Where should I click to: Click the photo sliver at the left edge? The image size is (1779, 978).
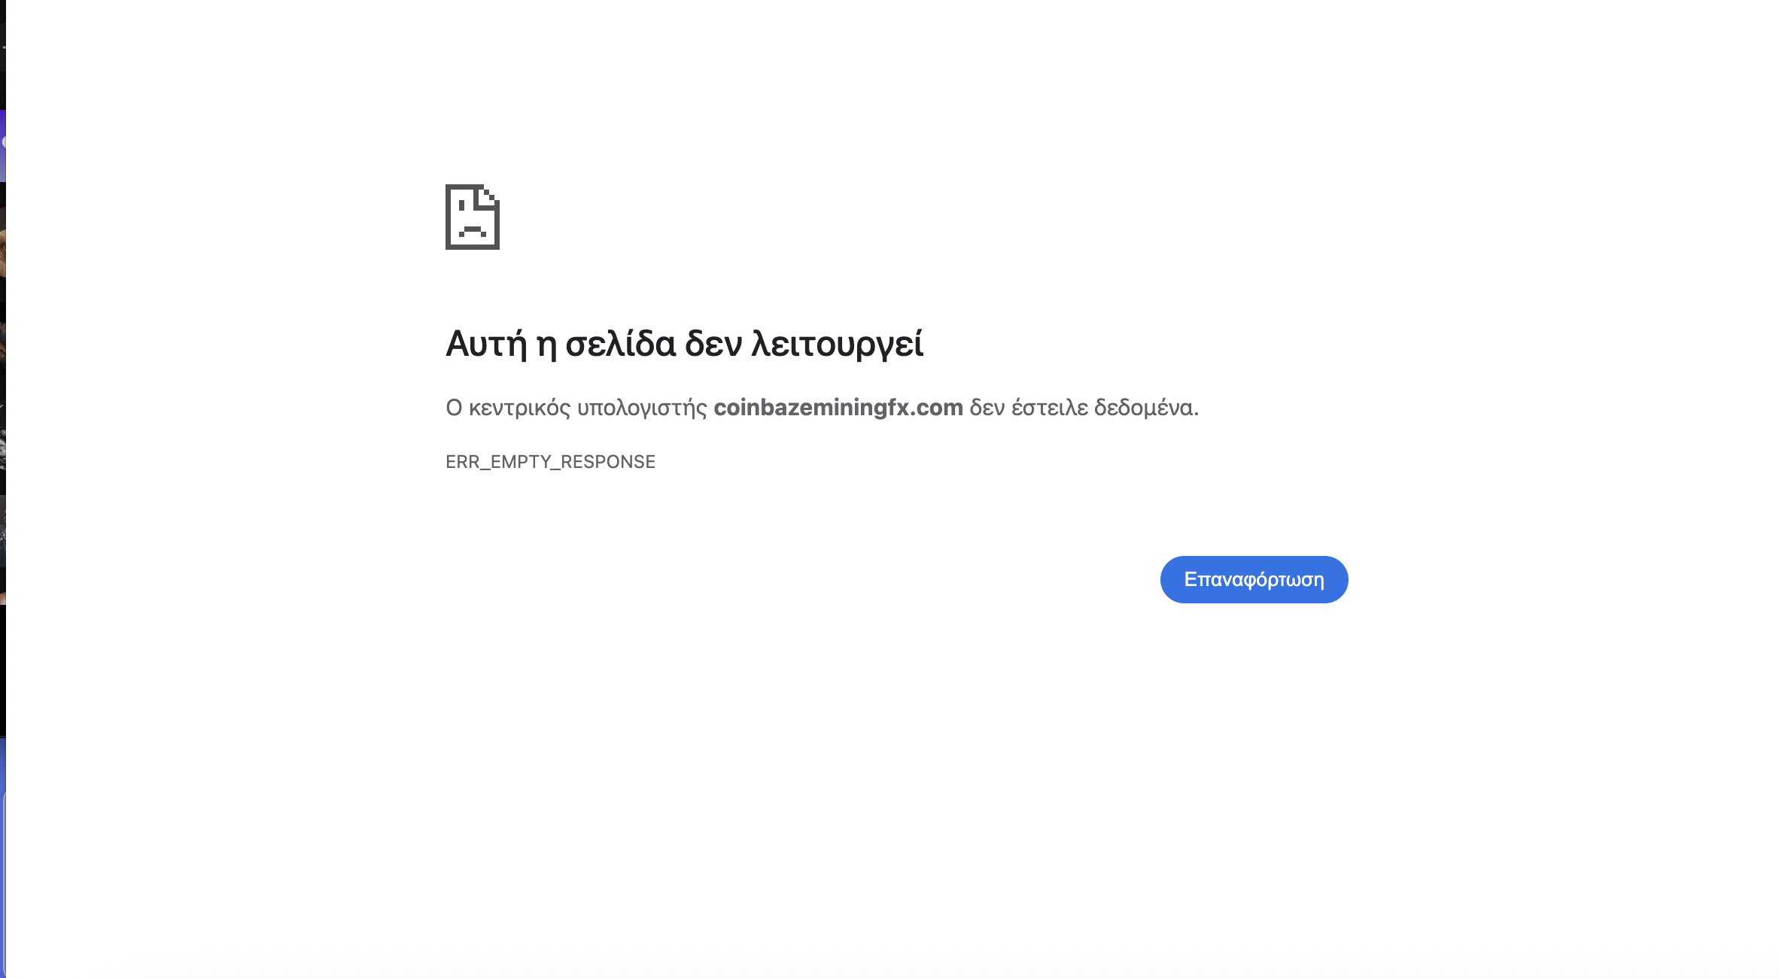tap(3, 406)
